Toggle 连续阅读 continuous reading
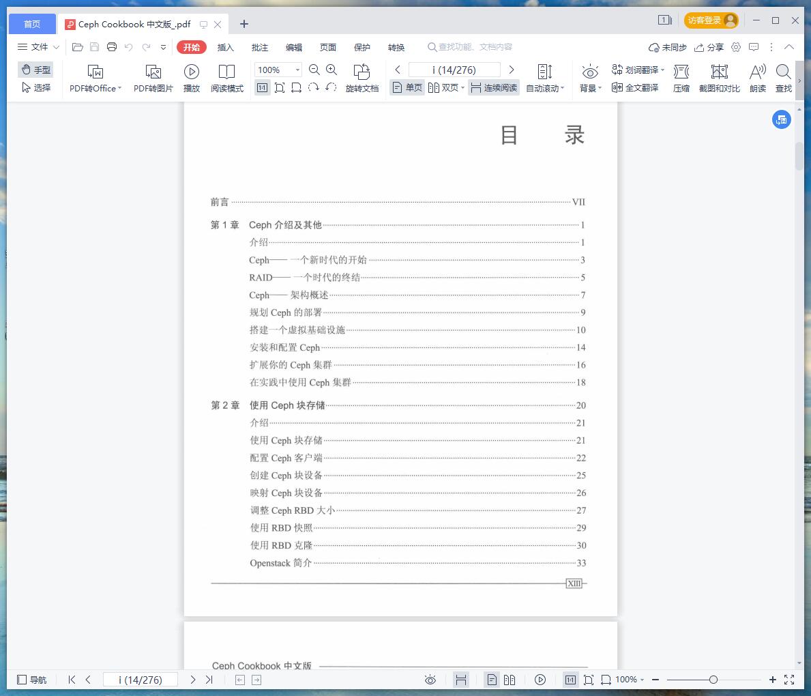 click(x=494, y=87)
